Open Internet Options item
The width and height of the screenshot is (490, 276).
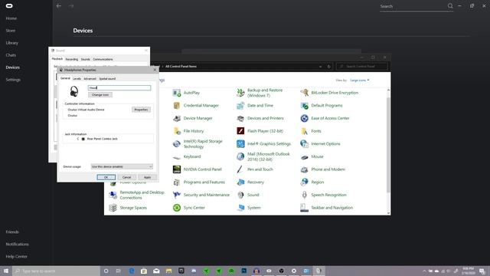pyautogui.click(x=320, y=144)
